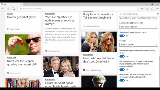This screenshot has height=90, width=160.
Task: Pin the Advanced settings pane
Action: (x=158, y=14)
